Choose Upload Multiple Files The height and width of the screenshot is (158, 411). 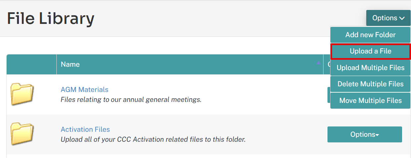[x=370, y=68]
